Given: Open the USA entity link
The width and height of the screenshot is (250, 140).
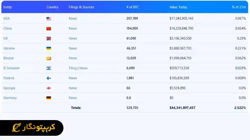Looking at the screenshot, I should tap(7, 18).
